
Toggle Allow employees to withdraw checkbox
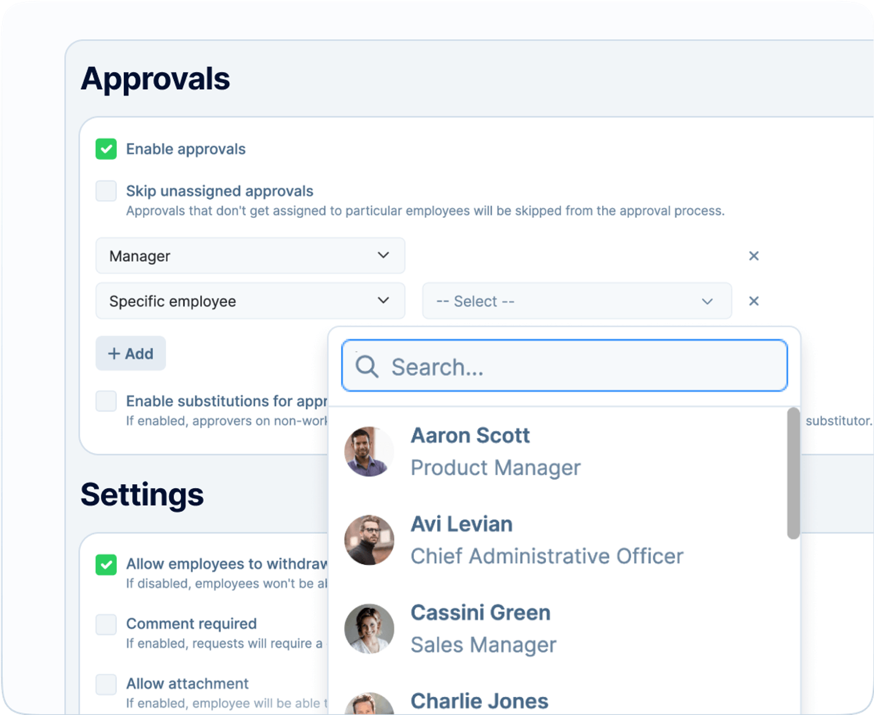106,565
